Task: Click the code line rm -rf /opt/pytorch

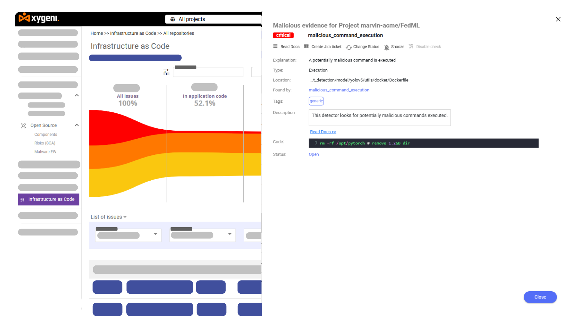Action: [424, 143]
